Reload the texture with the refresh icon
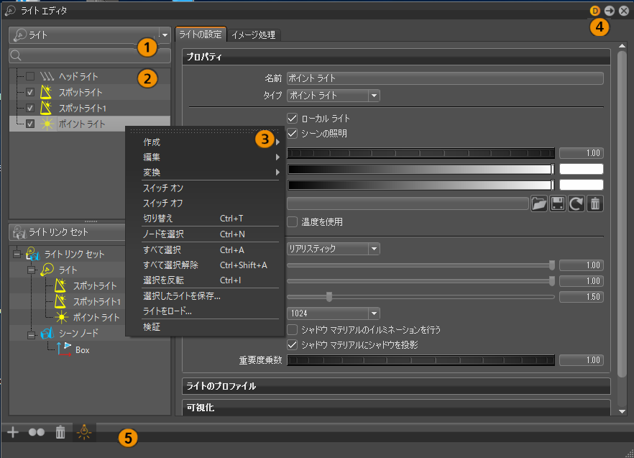Image resolution: width=634 pixels, height=458 pixels. point(577,203)
